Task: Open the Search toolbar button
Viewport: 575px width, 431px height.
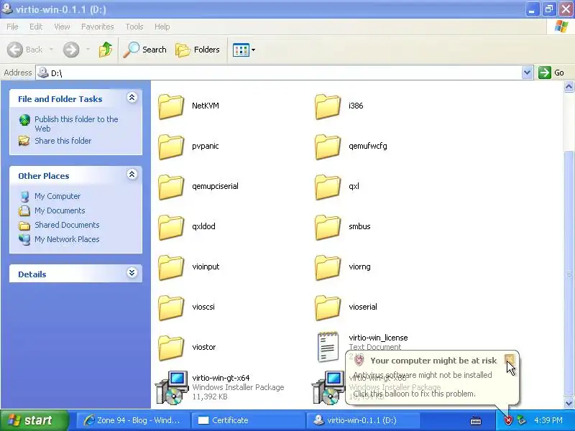Action: [x=145, y=50]
